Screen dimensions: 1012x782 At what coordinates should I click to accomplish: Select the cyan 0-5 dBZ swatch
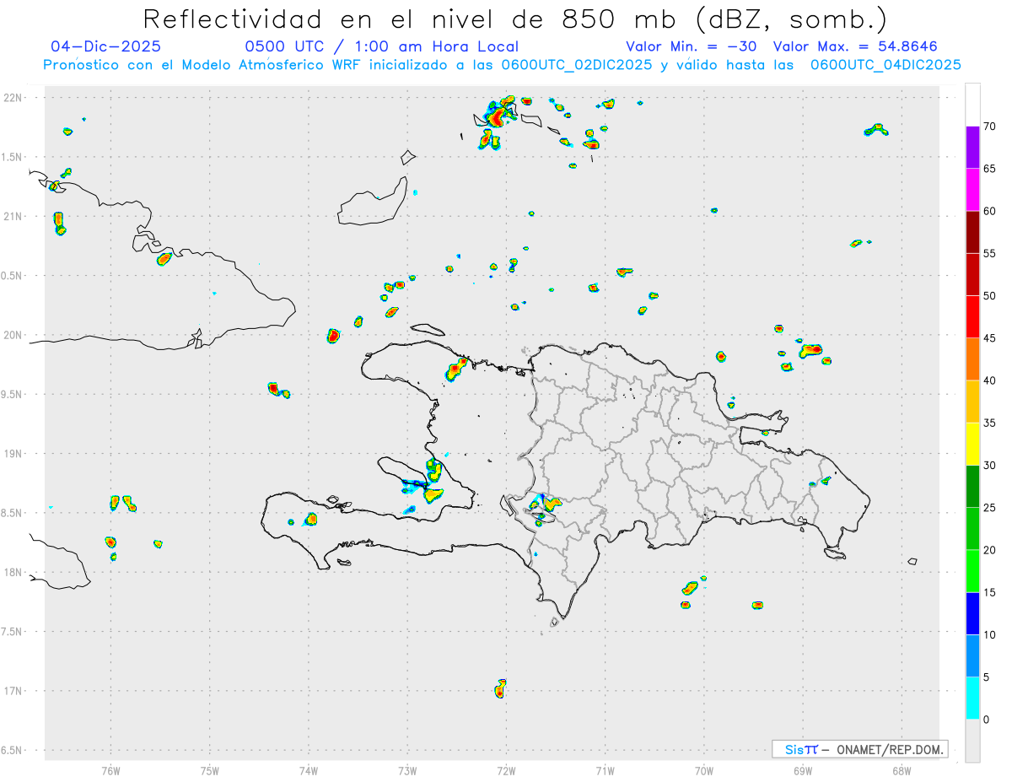[972, 698]
